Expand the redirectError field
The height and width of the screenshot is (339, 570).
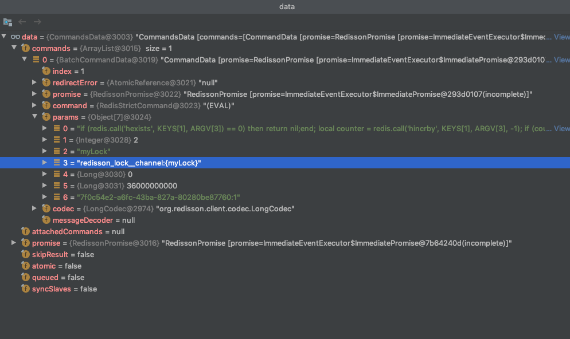coord(35,82)
